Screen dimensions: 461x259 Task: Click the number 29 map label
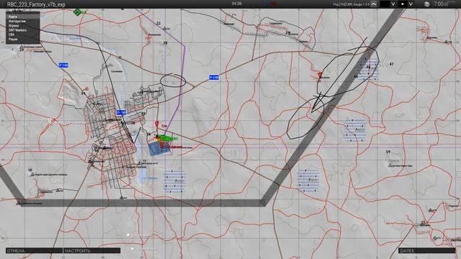click(288, 33)
